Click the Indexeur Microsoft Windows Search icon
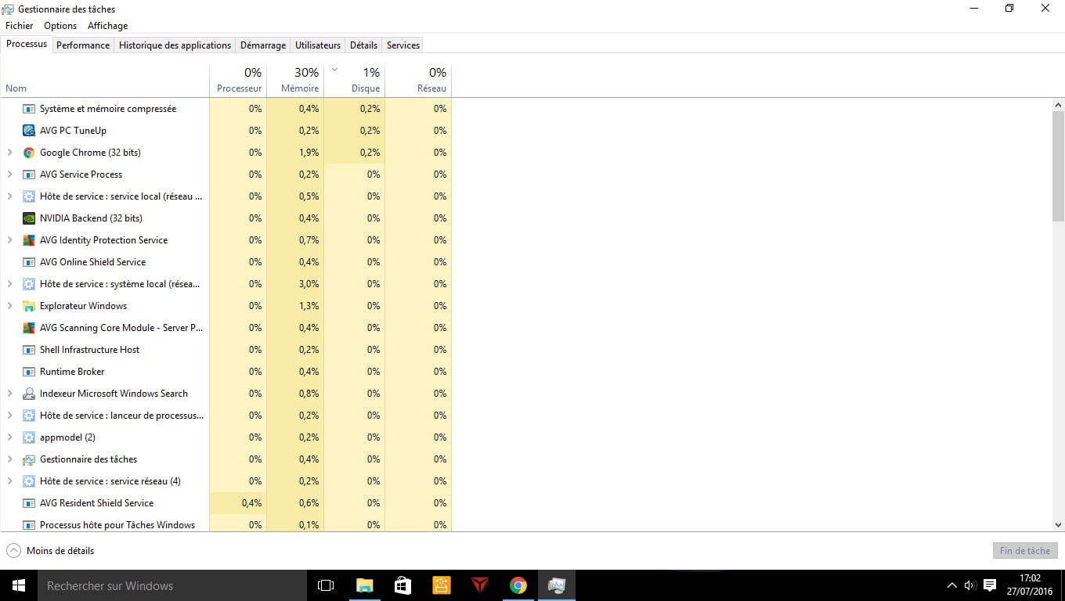The image size is (1065, 601). [x=29, y=394]
